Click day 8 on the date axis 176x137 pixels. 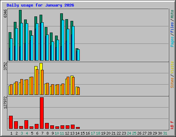pyautogui.click(x=47, y=133)
